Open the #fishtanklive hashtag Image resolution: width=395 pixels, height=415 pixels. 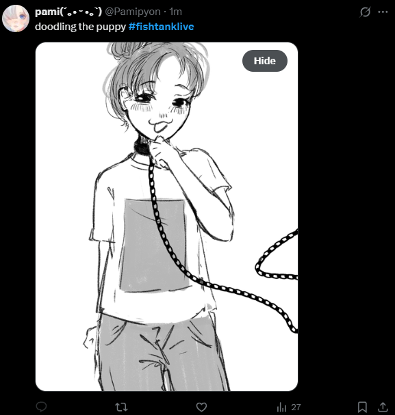coord(161,27)
